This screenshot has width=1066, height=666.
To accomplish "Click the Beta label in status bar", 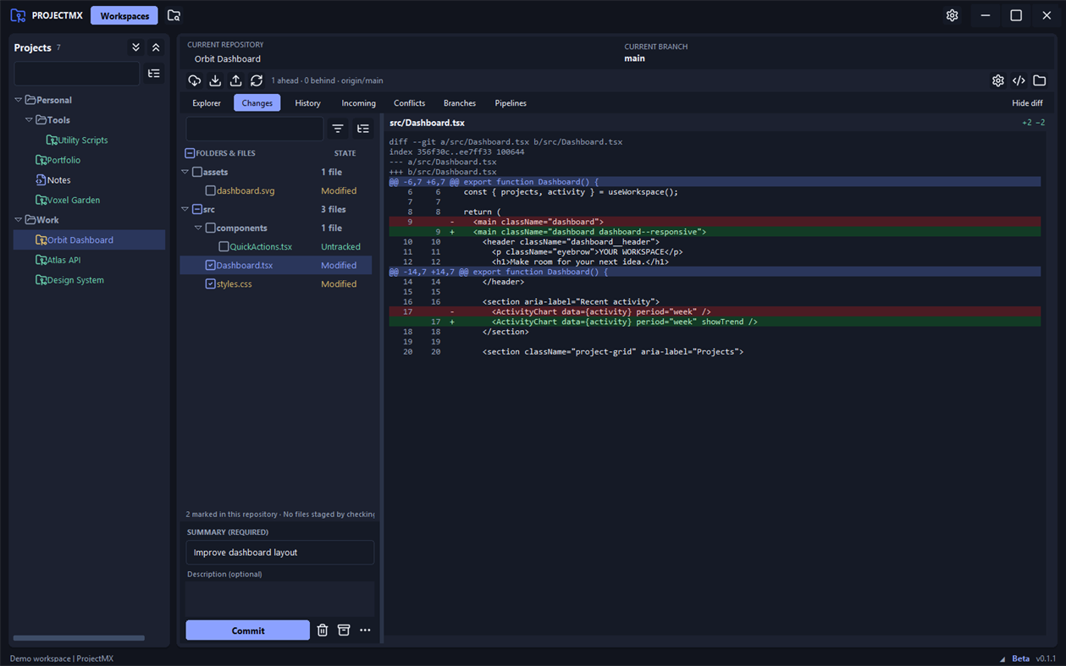I will point(1020,658).
